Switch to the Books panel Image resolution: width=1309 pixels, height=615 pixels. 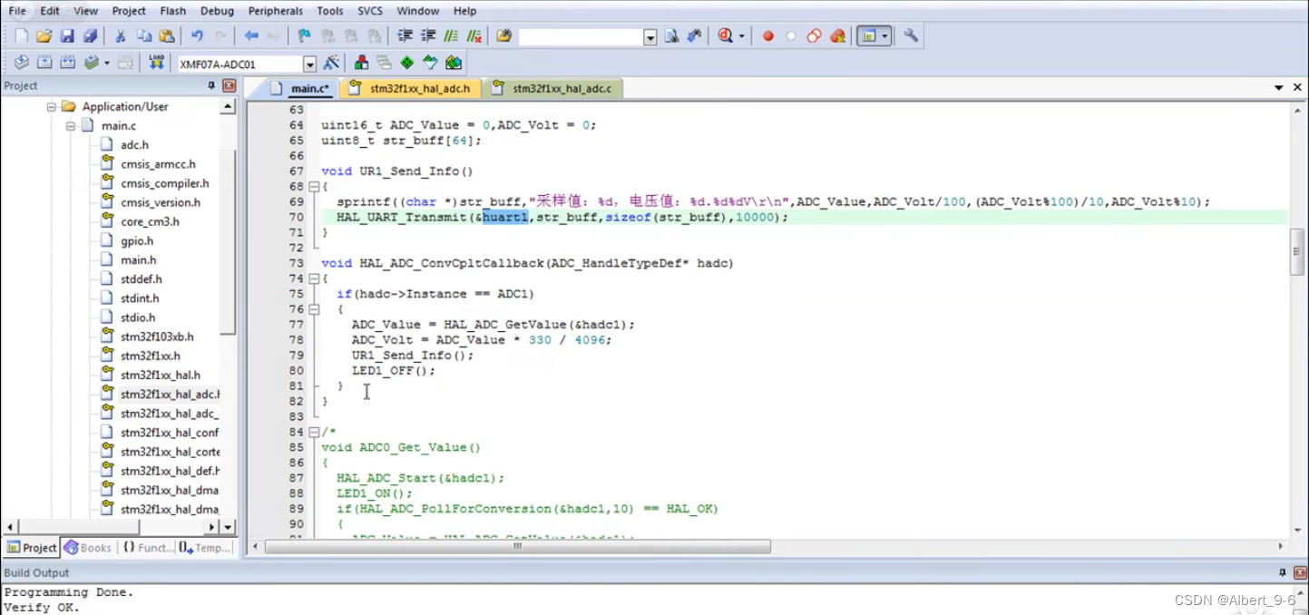[87, 547]
